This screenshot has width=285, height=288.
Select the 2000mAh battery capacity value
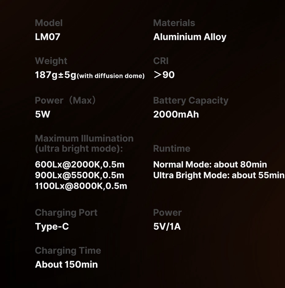[176, 114]
